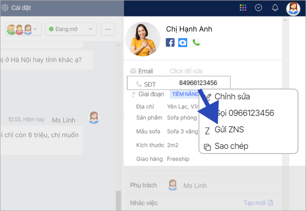The image size is (306, 211).
Task: Select Sao chép to copy phone number
Action: (x=231, y=146)
